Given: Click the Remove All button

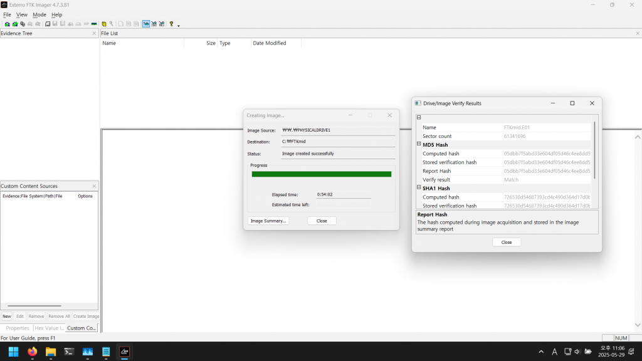Looking at the screenshot, I should pyautogui.click(x=59, y=317).
